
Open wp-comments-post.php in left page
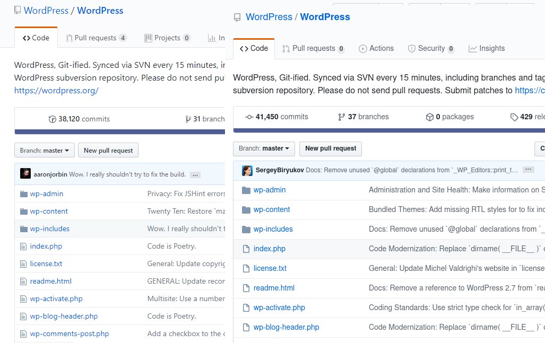pyautogui.click(x=70, y=334)
